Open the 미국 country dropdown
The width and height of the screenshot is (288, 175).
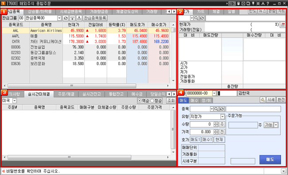click(15, 101)
